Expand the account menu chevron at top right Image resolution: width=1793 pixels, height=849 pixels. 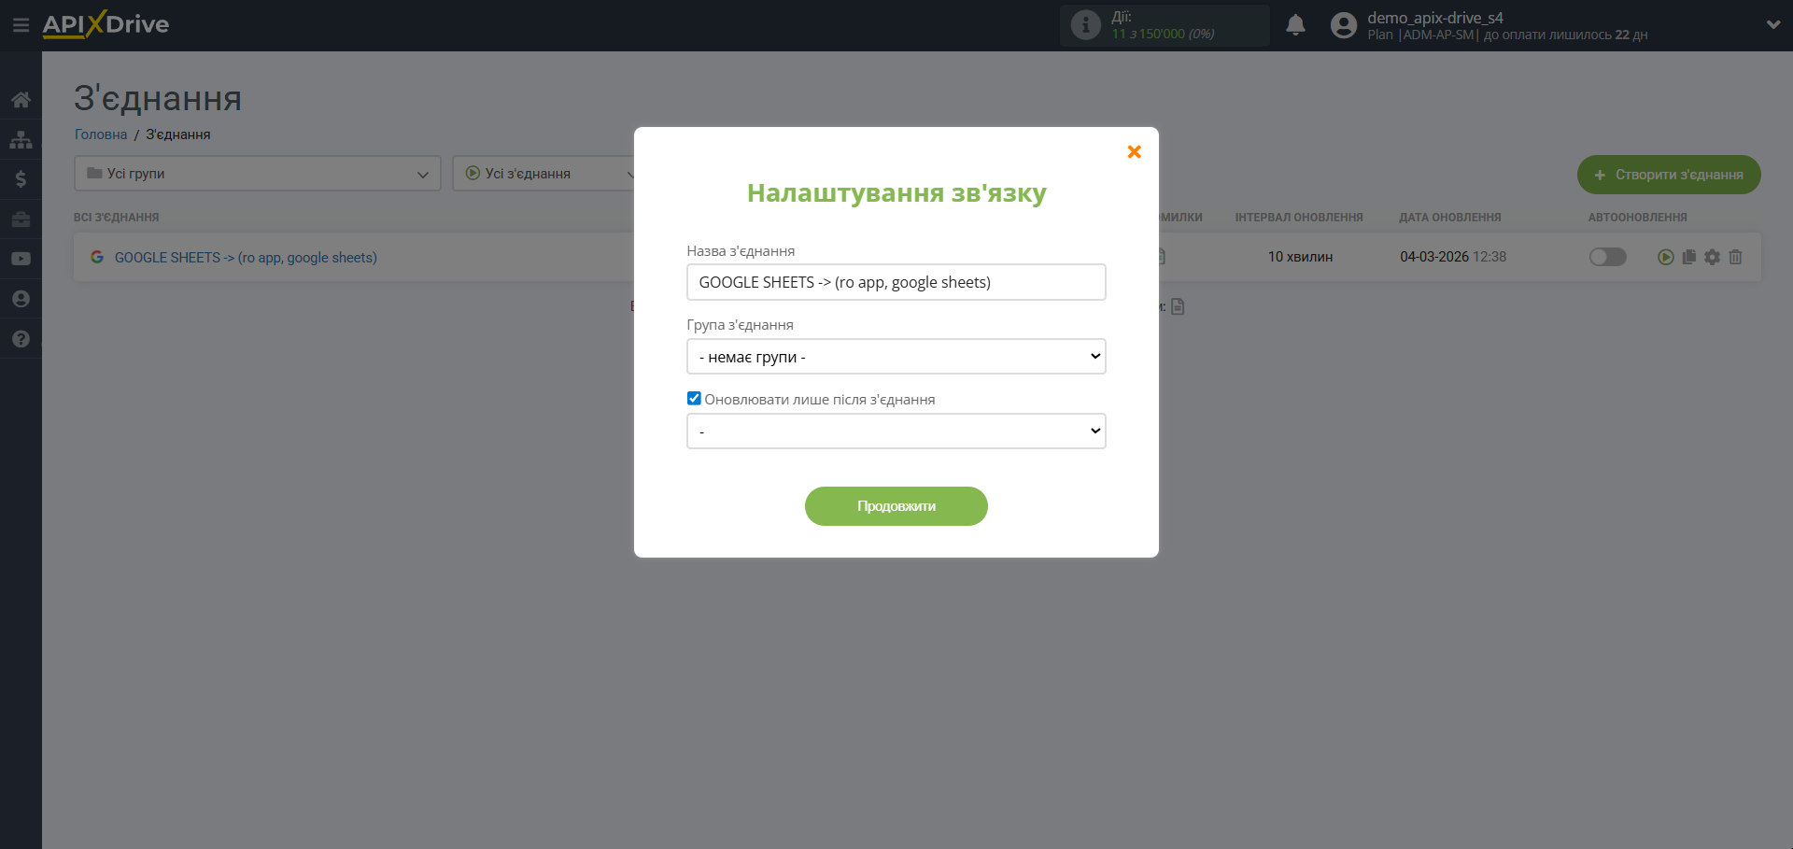(1773, 24)
